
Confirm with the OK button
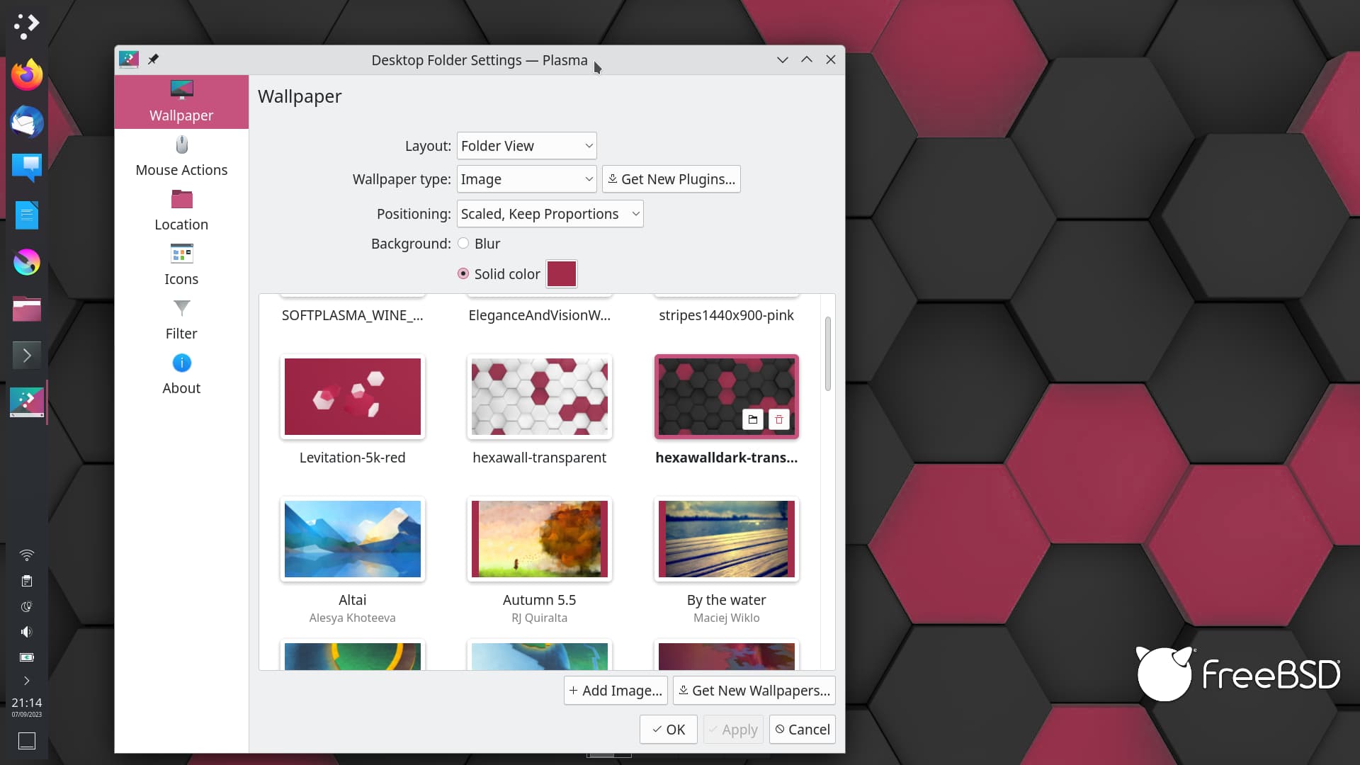(668, 730)
